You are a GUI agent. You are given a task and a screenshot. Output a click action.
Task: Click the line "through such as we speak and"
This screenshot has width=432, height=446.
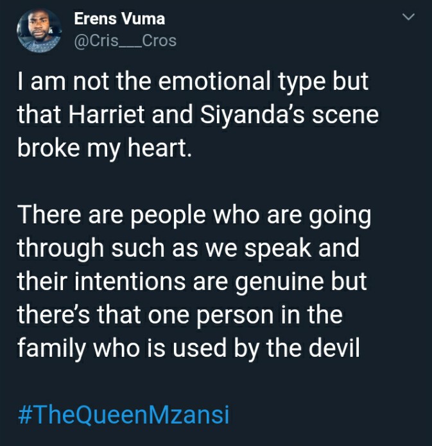coord(188,249)
